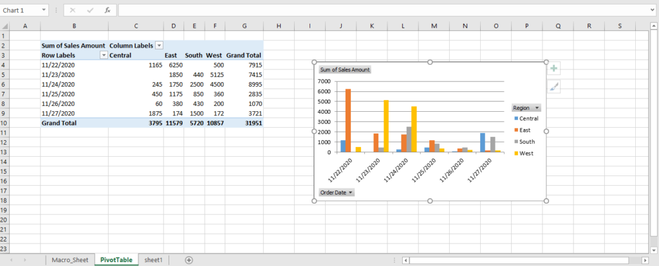The width and height of the screenshot is (659, 266).
Task: Click the formula bar Cancel X icon
Action: point(73,11)
